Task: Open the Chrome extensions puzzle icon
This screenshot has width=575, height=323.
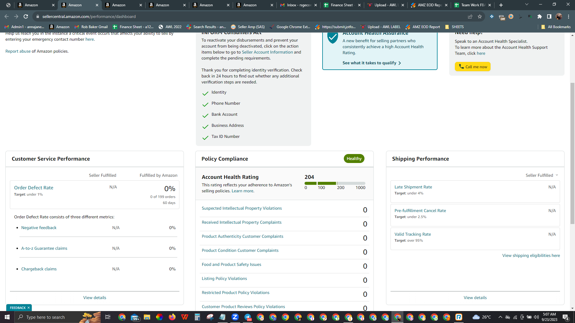Action: pos(540,16)
